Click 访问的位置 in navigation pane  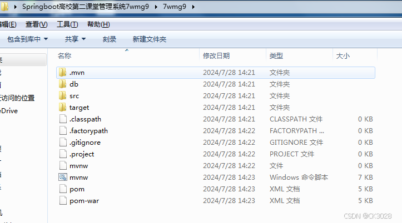tap(17, 98)
